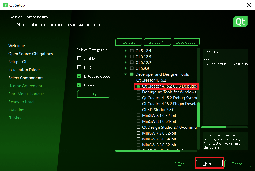Image resolution: width=255 pixels, height=171 pixels.
Task: Check the Qt 5.12.2 component box
Action: 132,62
